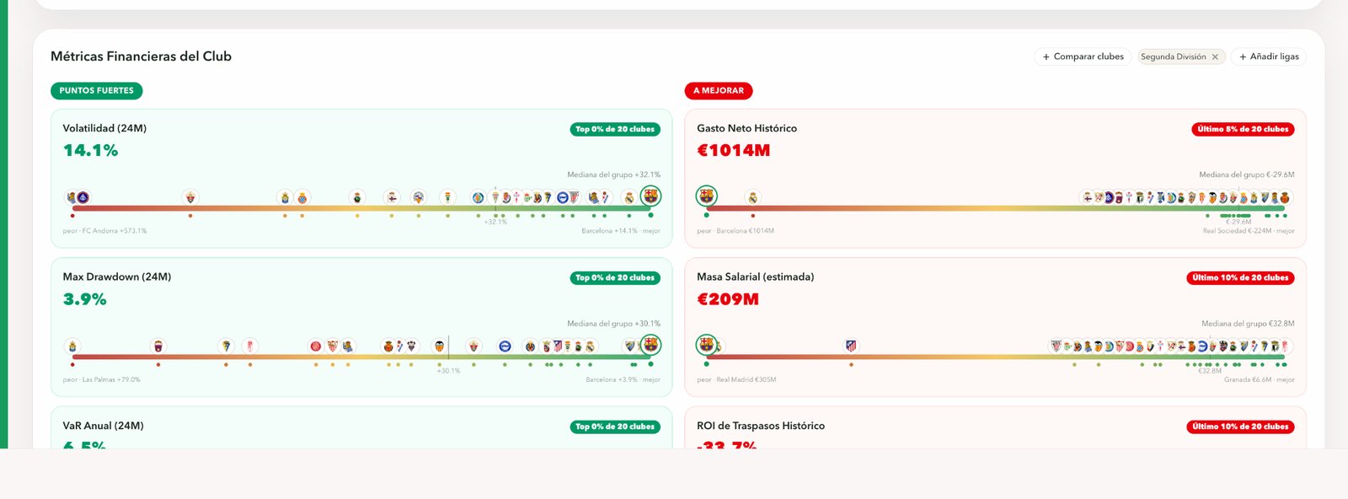This screenshot has width=1348, height=499.
Task: Click the Masa Salarial (estimada) title
Action: (755, 276)
